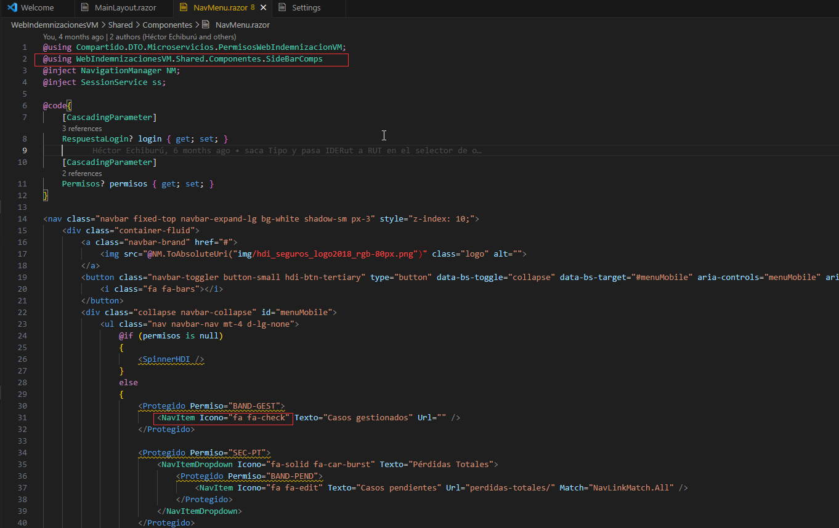Close the NavMenu.razor tab
Screen dimensions: 839x528
tap(262, 8)
